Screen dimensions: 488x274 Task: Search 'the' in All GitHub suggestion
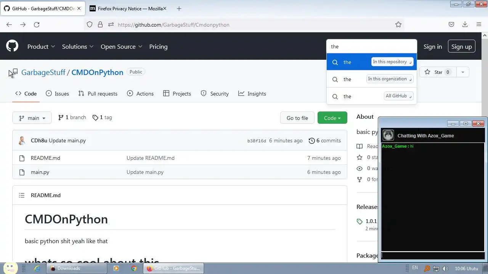372,96
